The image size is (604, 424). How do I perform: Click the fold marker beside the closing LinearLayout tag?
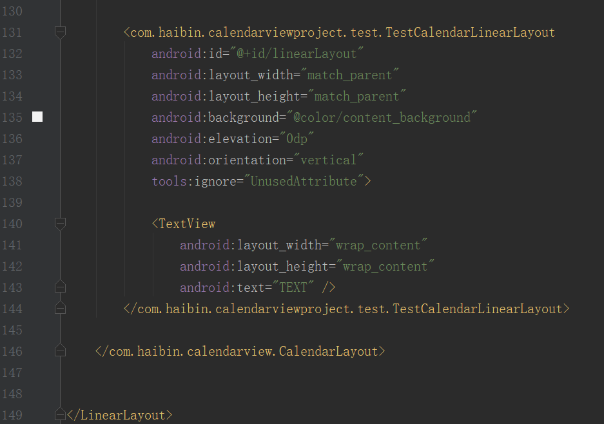(x=60, y=414)
